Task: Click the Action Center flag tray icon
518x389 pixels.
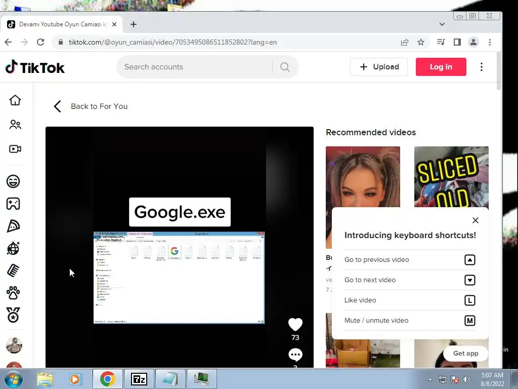Action: (455, 379)
